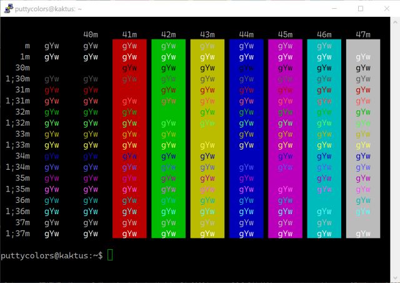
Task: Click the green 42m background column
Action: [168, 138]
